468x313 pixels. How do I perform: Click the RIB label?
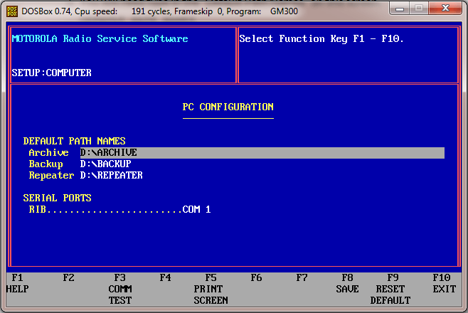point(37,209)
